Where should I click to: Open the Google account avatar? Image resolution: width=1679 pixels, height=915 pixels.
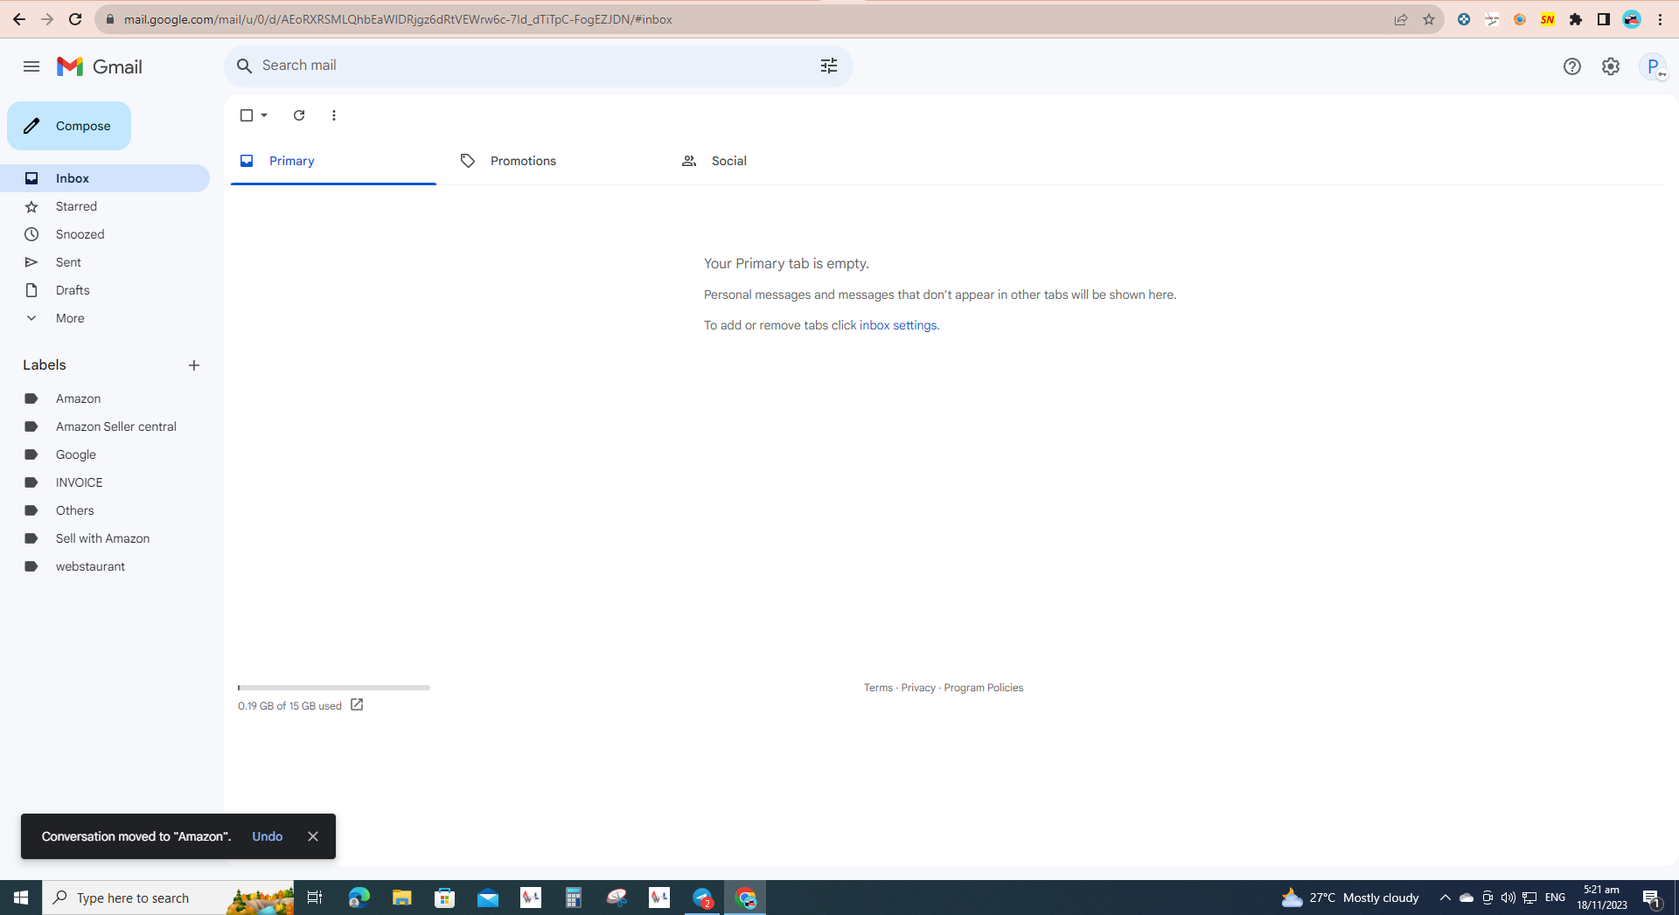click(1653, 66)
